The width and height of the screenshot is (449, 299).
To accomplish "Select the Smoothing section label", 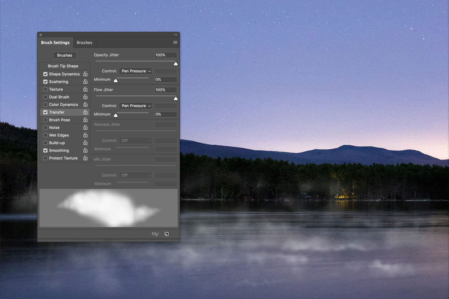I will click(x=59, y=151).
